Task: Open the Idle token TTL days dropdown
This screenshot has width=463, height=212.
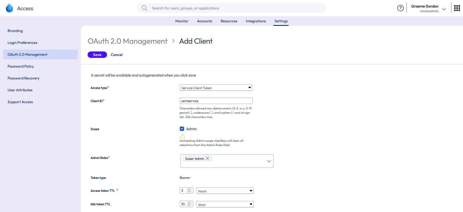Action: coord(225,204)
